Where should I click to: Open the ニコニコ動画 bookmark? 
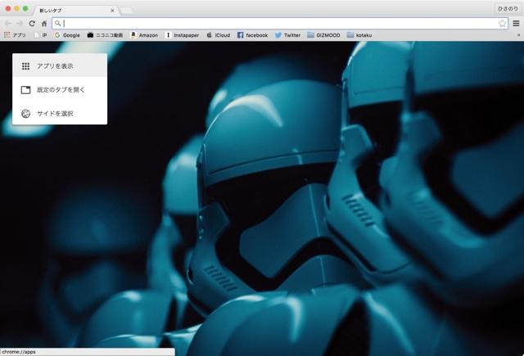click(105, 35)
